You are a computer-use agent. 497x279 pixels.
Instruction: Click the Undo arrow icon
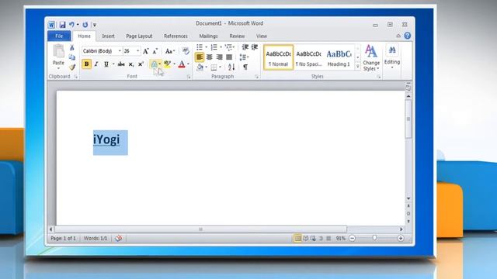click(x=71, y=25)
